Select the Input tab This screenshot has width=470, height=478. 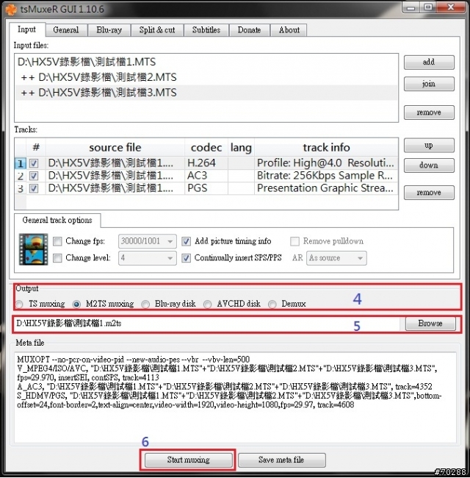[x=26, y=29]
